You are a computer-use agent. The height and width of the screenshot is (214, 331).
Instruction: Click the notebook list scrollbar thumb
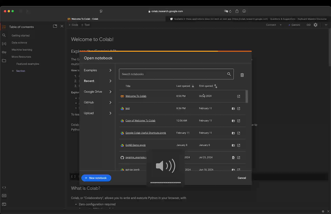pos(247,96)
